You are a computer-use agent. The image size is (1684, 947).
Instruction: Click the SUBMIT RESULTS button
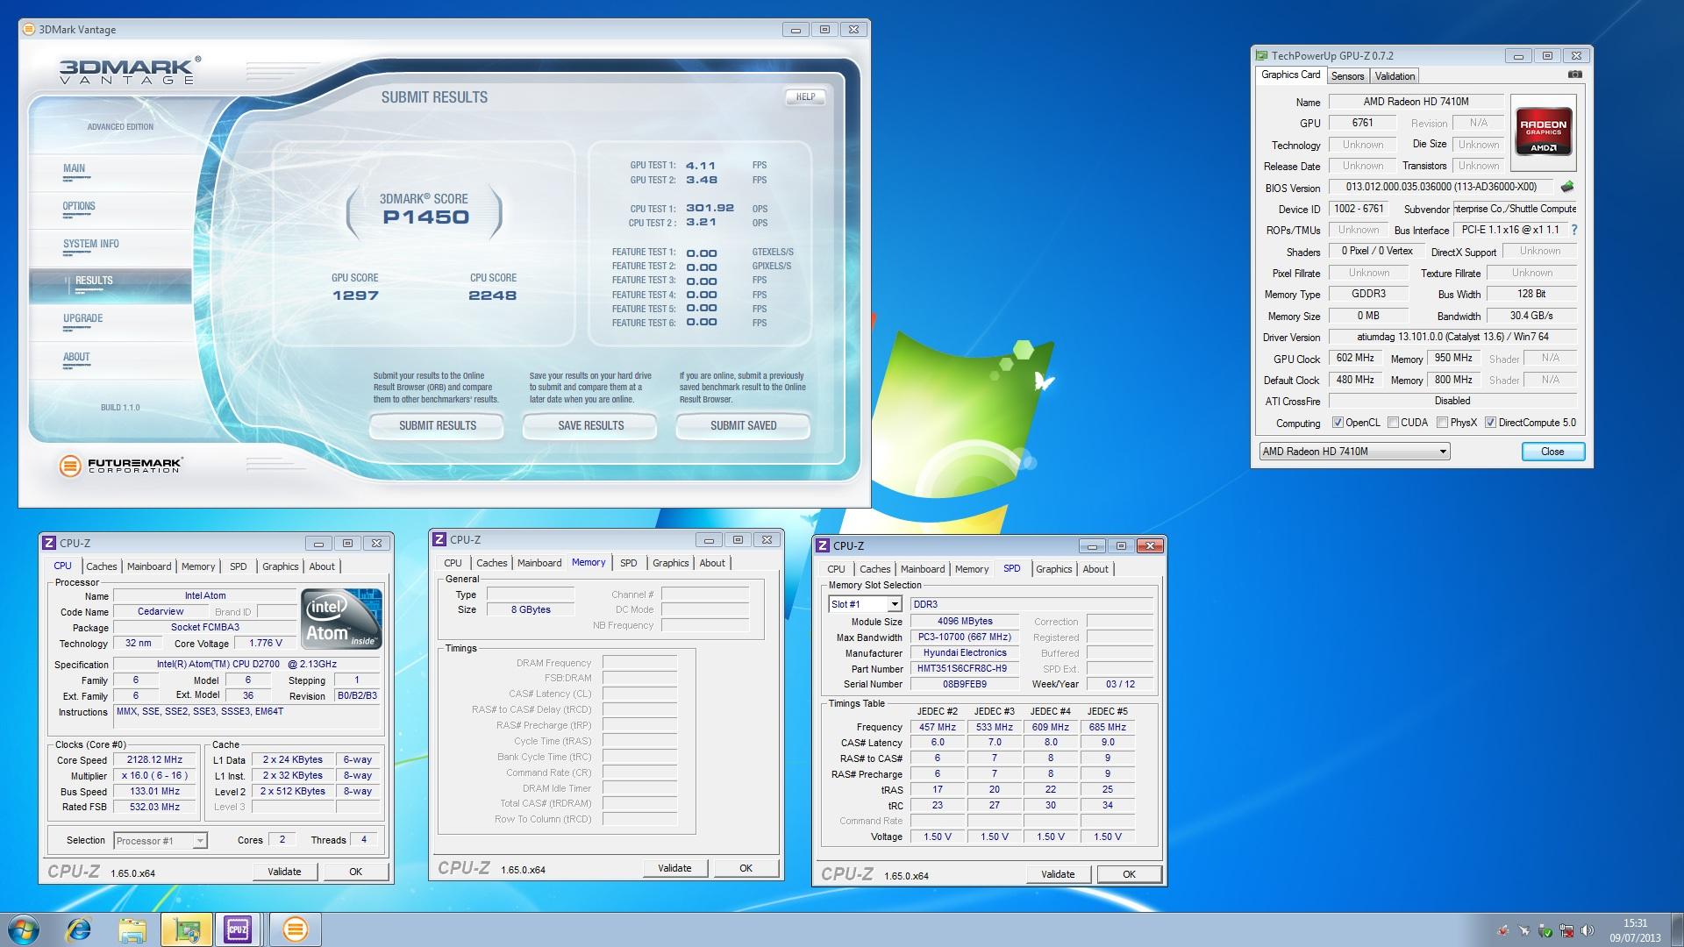[x=438, y=426]
